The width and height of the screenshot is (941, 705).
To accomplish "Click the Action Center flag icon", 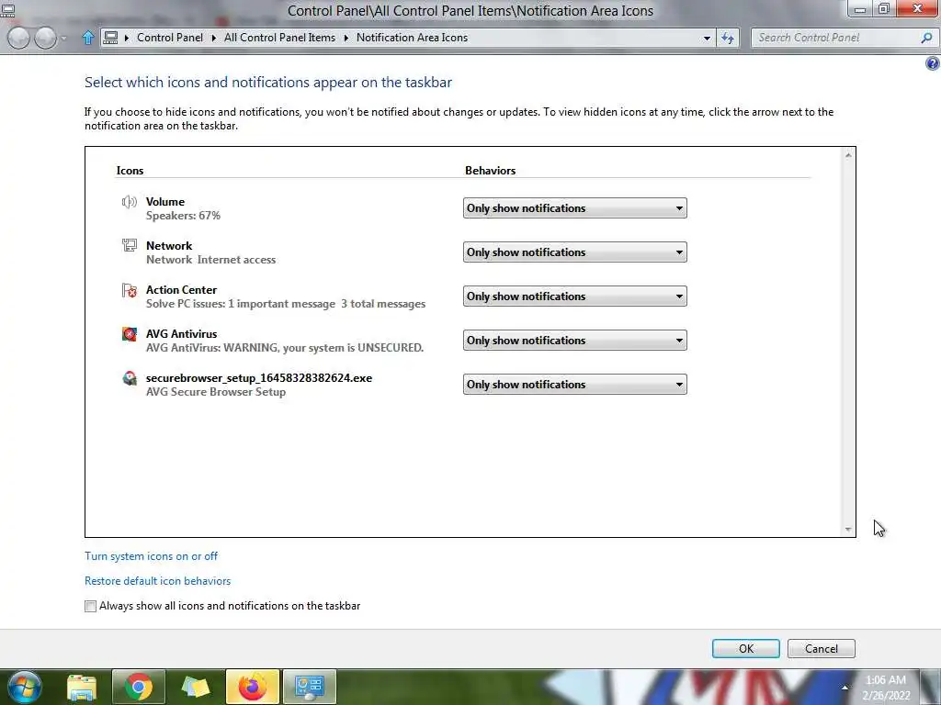I will (x=129, y=290).
